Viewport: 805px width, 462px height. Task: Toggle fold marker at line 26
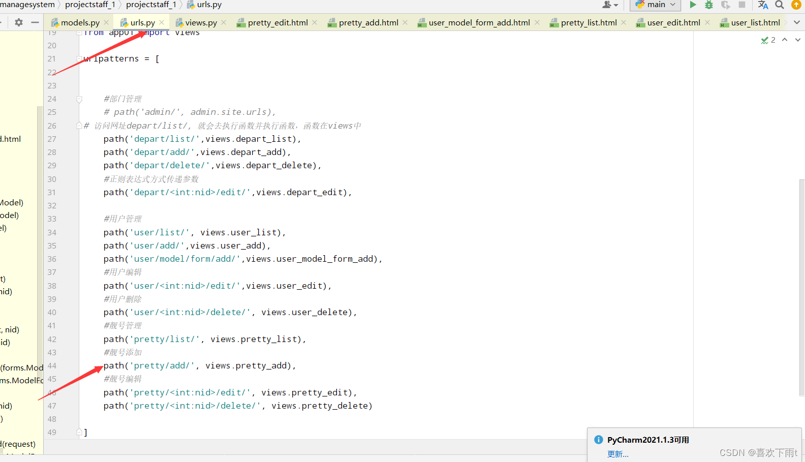click(x=79, y=126)
